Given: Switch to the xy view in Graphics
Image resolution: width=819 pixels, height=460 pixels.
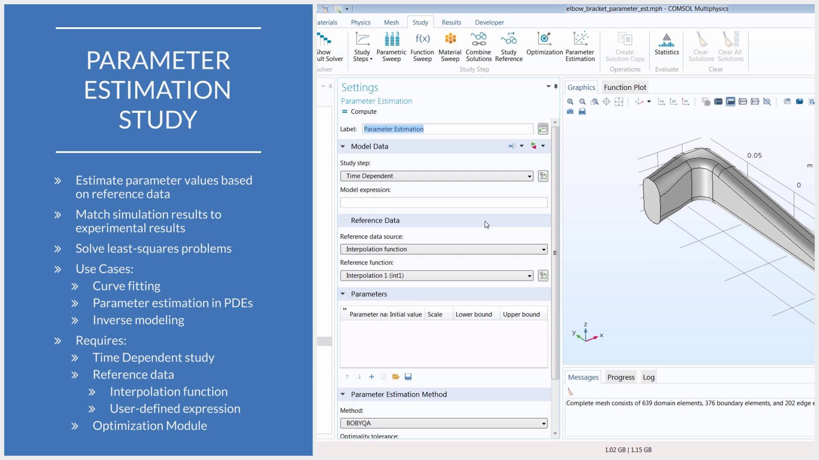Looking at the screenshot, I should pos(662,102).
